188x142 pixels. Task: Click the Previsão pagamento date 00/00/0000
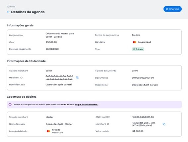(52, 49)
